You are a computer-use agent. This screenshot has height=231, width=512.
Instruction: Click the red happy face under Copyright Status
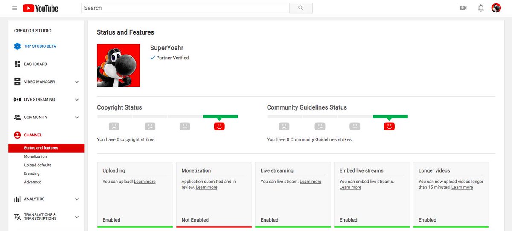click(219, 126)
